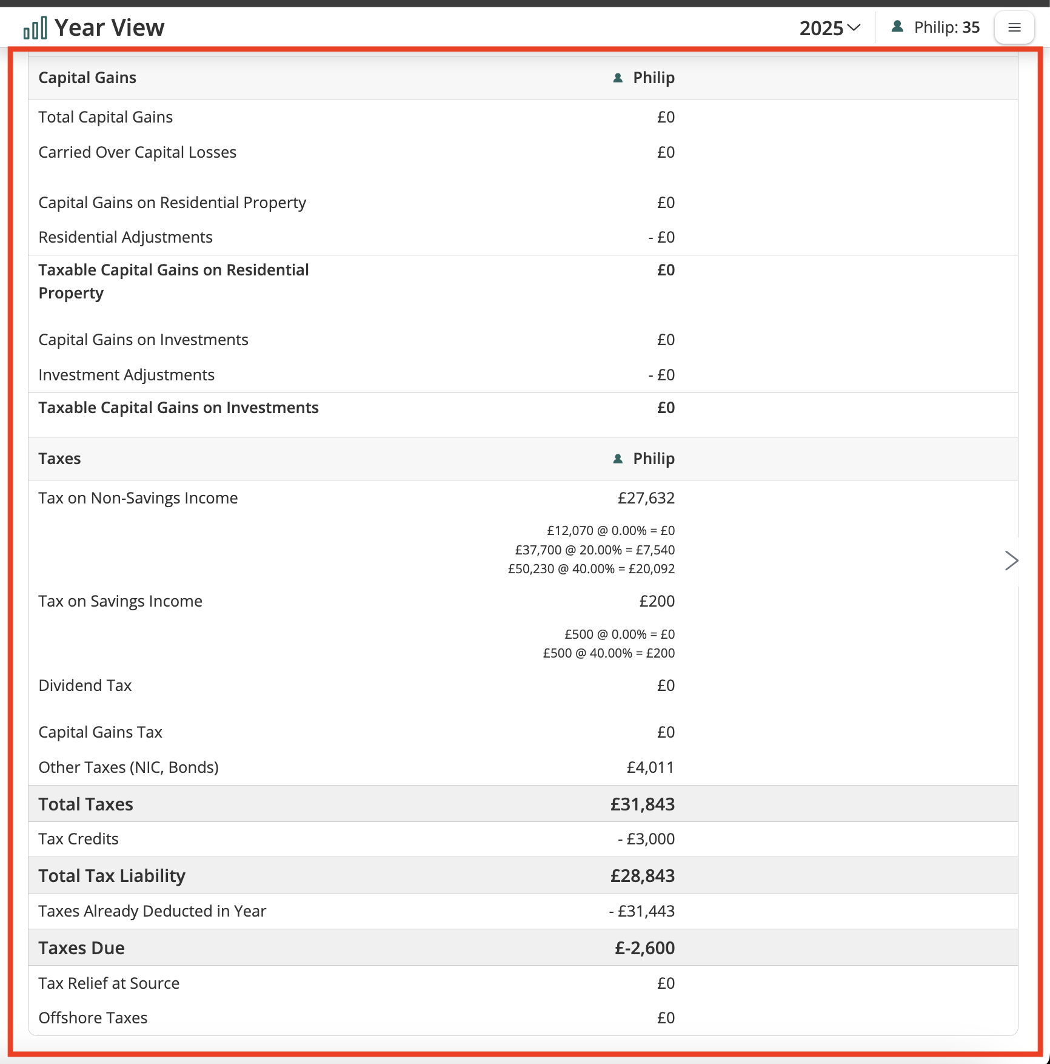Click the Capital Gains section header
The width and height of the screenshot is (1050, 1064).
pyautogui.click(x=87, y=78)
